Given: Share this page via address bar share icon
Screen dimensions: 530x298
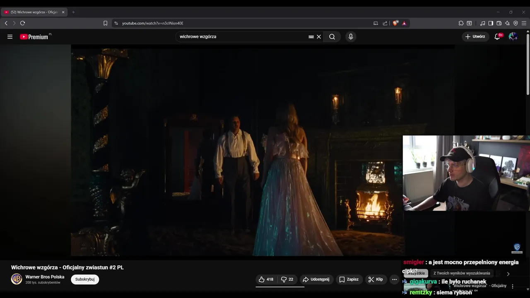Looking at the screenshot, I should 385,23.
